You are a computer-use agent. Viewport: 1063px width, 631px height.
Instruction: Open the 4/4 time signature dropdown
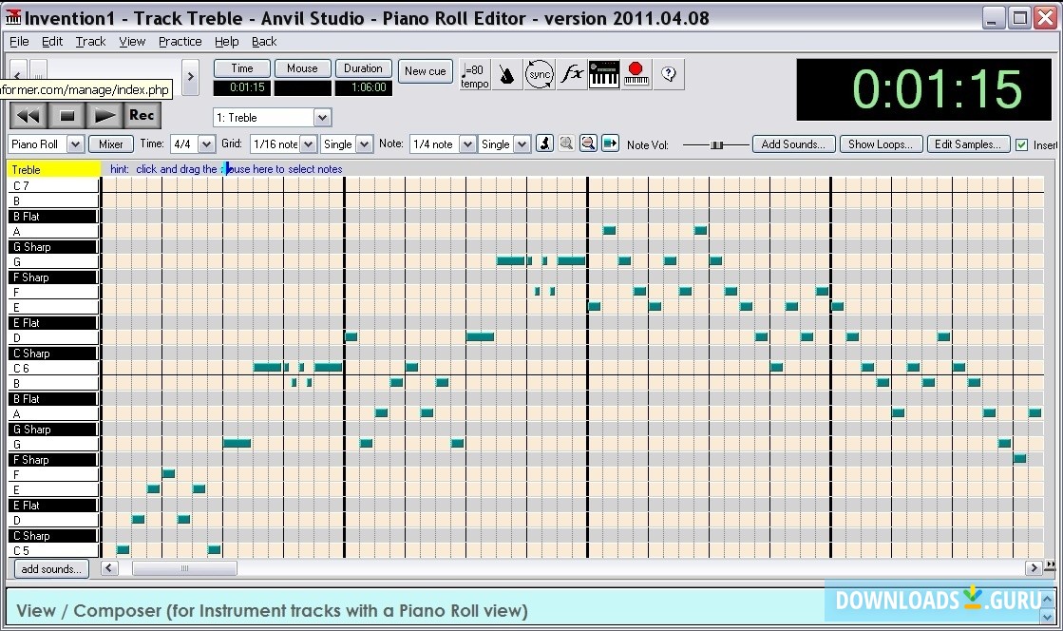coord(193,143)
